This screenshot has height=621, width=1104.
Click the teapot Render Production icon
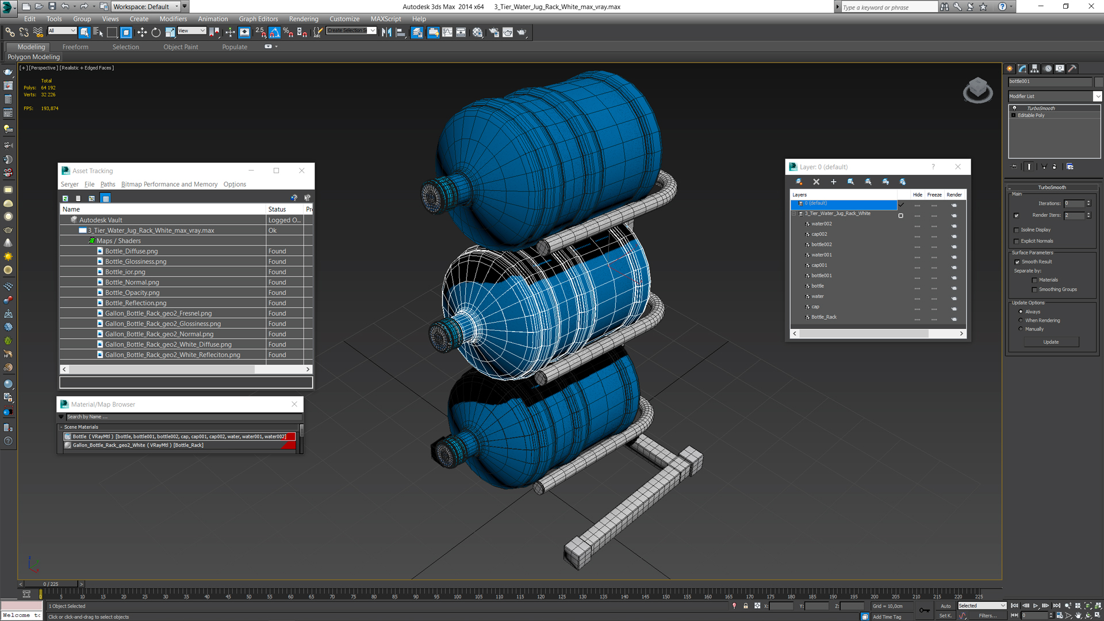(x=522, y=32)
